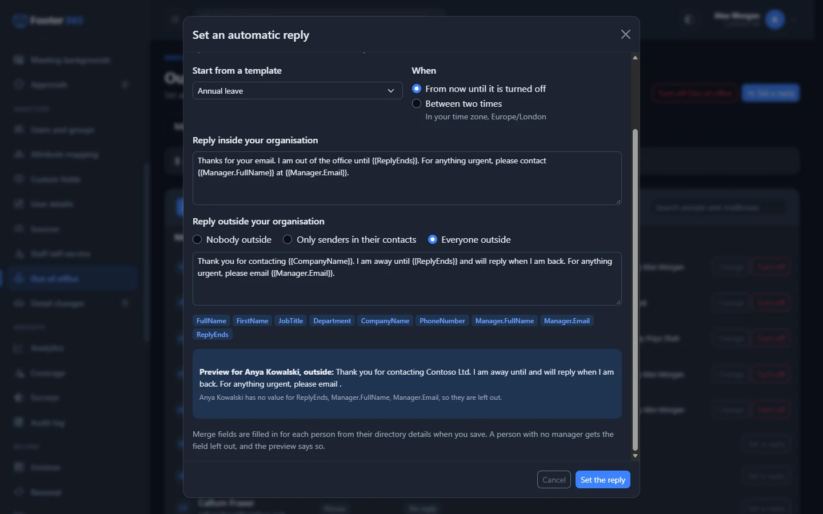Insert the Manager.Email merge field chip

click(567, 321)
